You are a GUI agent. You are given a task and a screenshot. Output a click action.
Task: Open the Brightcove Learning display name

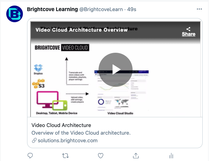point(53,9)
